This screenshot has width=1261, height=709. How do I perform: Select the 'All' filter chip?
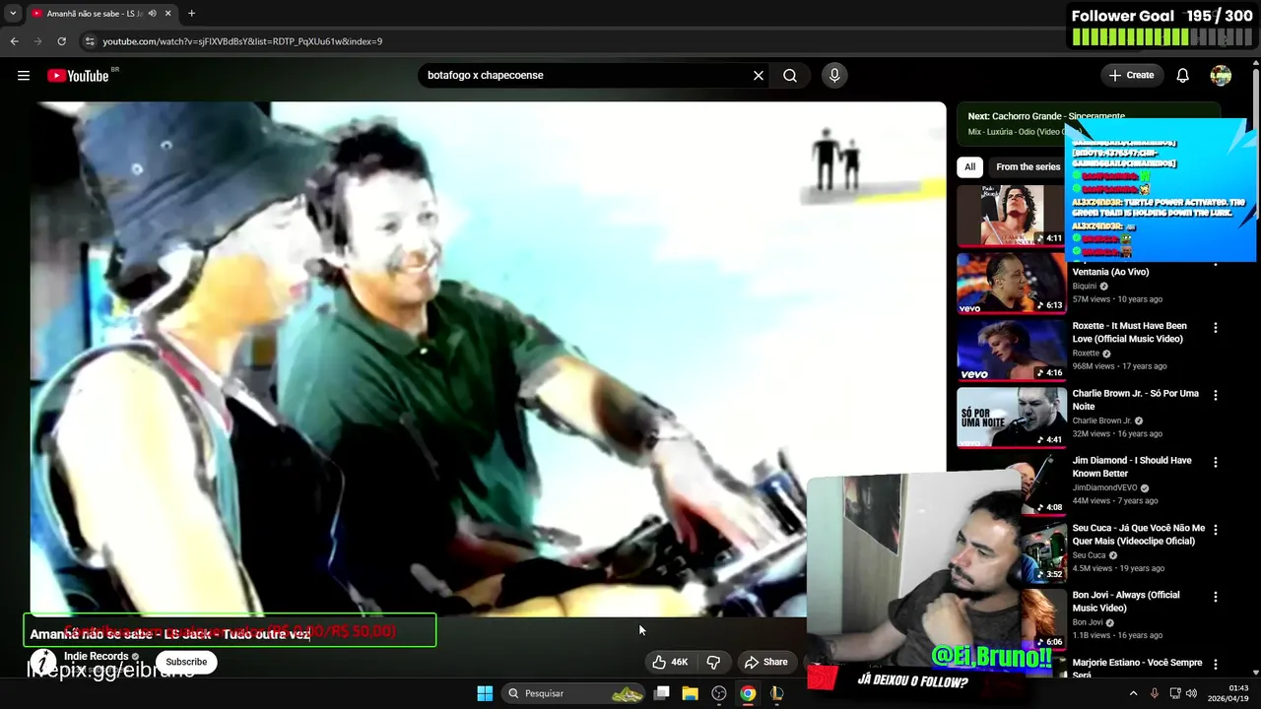point(969,167)
